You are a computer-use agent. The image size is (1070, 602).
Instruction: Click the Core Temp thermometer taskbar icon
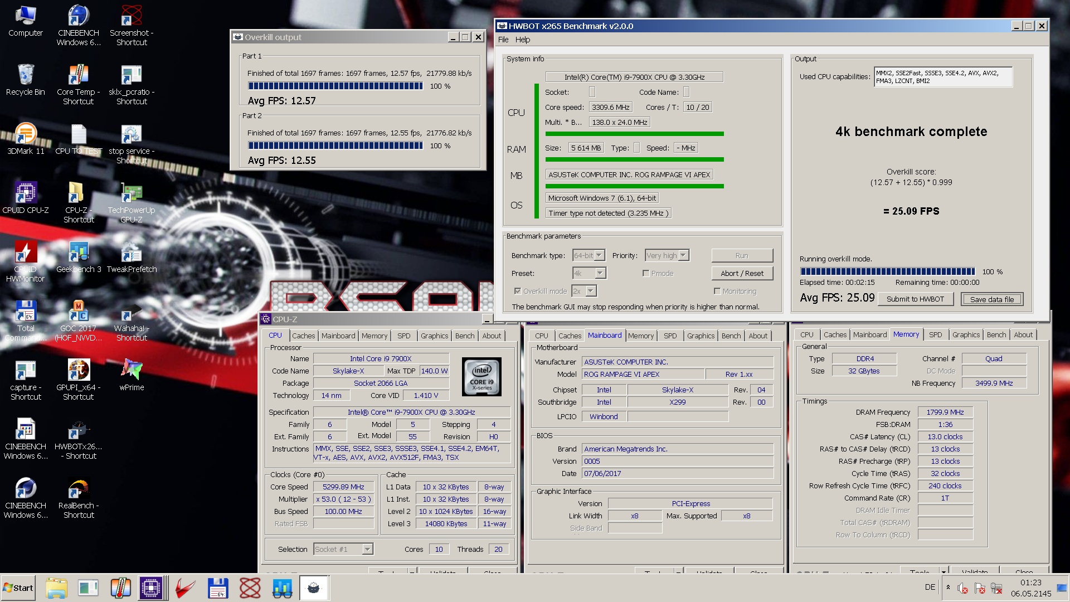click(x=120, y=588)
